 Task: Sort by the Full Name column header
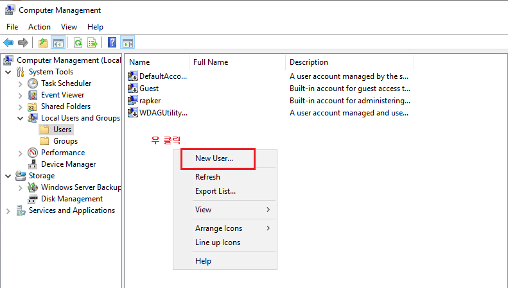[237, 62]
